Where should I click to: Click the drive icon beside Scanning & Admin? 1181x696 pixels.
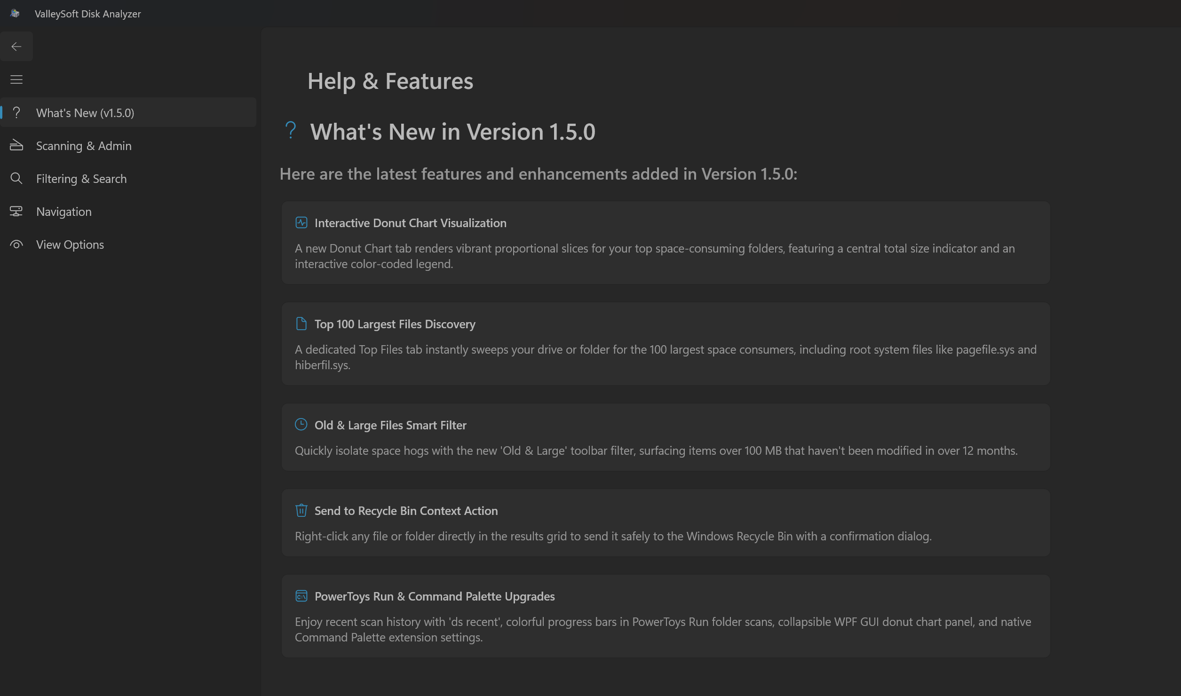16,145
